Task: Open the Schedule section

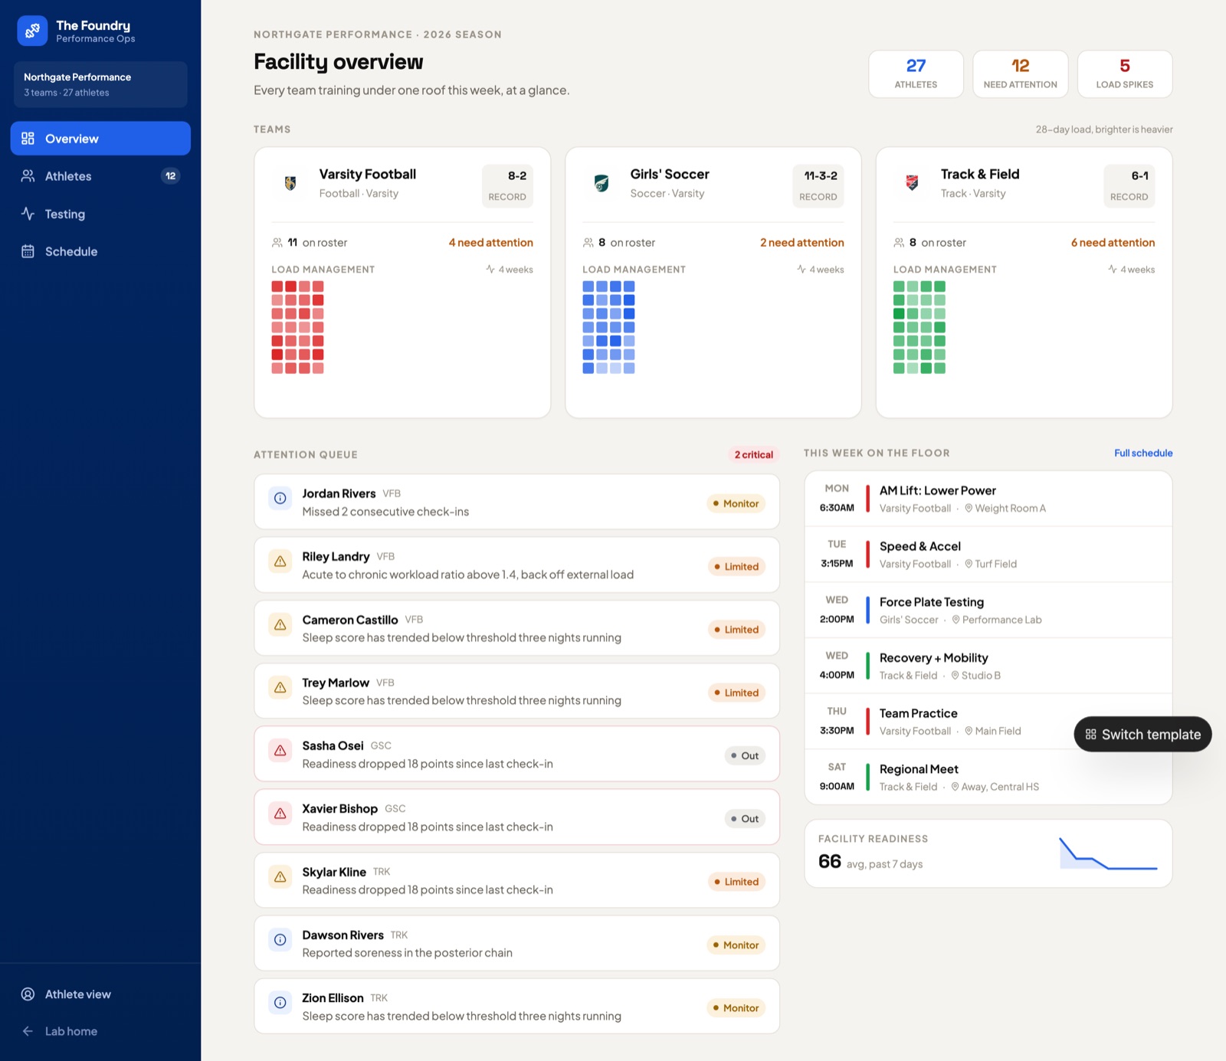Action: pyautogui.click(x=100, y=251)
